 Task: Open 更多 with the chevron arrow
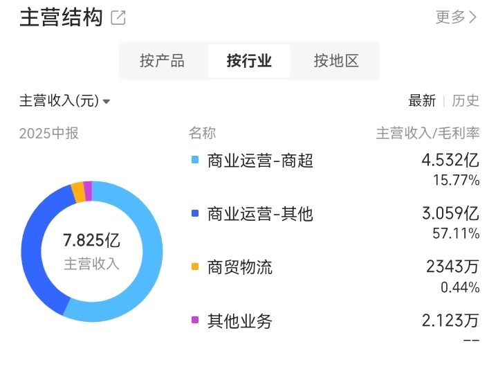[456, 17]
